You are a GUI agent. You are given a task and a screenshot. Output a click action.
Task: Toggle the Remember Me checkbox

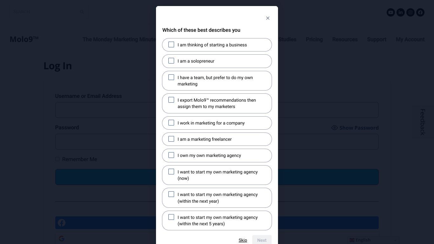57,159
